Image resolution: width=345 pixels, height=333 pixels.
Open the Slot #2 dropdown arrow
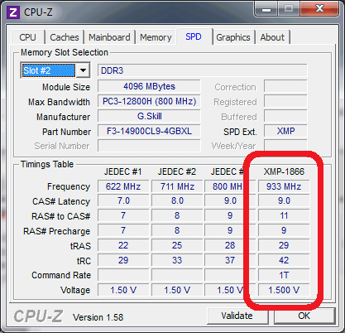[83, 70]
